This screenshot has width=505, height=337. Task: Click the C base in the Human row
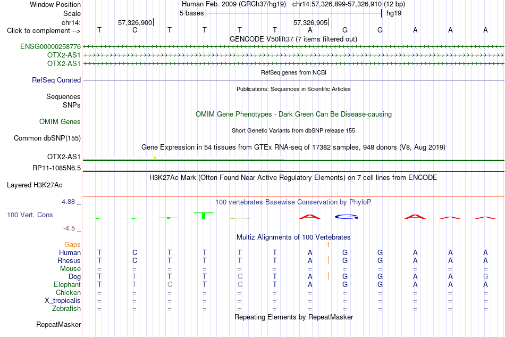coord(134,252)
